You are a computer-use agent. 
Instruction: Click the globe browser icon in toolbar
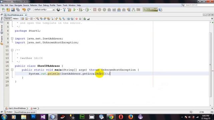[x=58, y=10]
